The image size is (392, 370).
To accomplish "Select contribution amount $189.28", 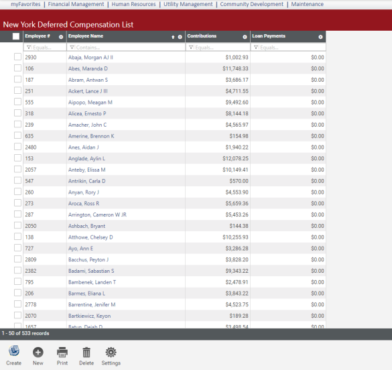I will [x=239, y=316].
